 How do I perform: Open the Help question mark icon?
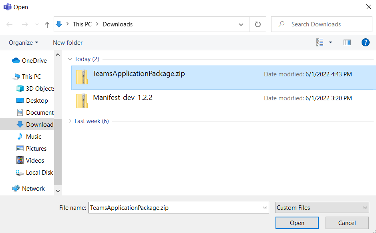point(365,42)
